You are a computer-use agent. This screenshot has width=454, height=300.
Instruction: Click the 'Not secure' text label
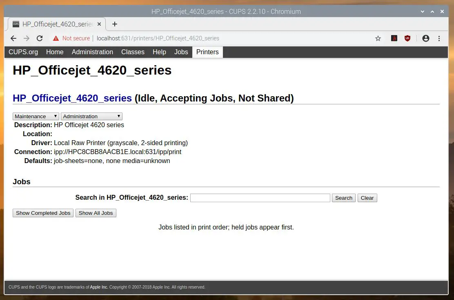(x=76, y=38)
